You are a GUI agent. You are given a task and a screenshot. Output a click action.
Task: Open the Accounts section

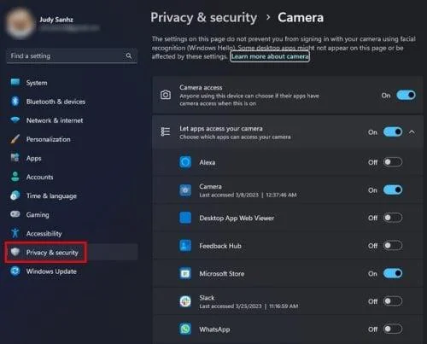[73, 177]
